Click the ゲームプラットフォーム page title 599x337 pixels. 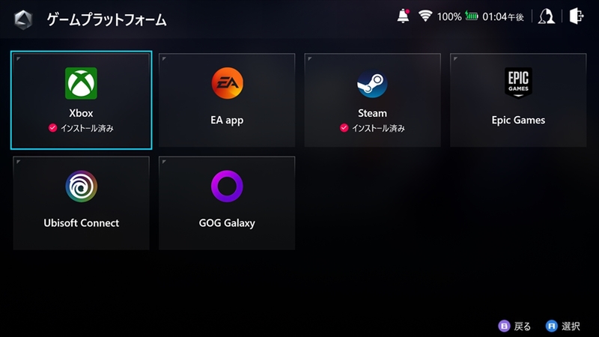tap(106, 20)
